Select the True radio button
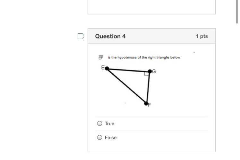The height and width of the screenshot is (160, 240). (x=99, y=124)
